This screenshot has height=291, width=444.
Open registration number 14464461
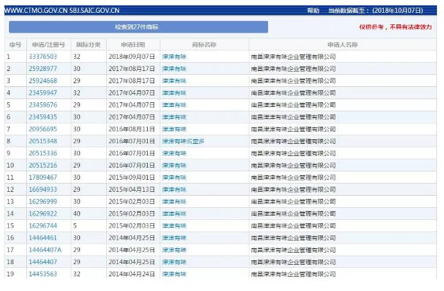point(43,238)
